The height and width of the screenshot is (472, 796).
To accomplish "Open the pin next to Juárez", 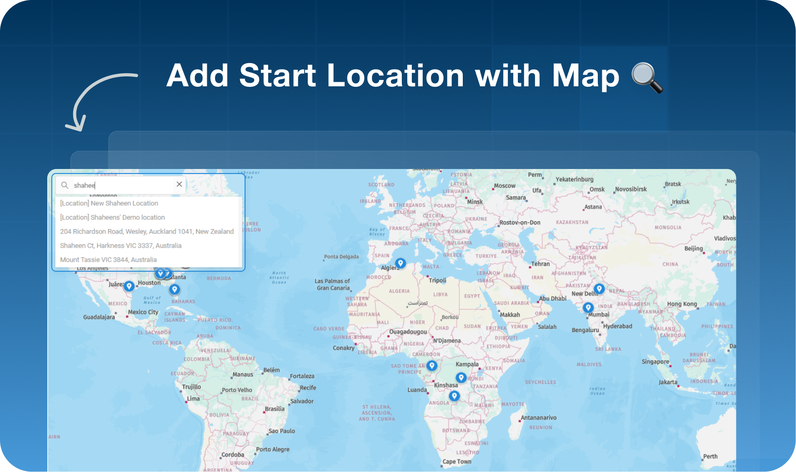I will point(129,286).
